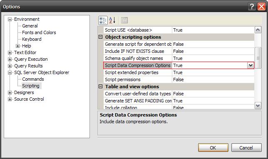Click True value of Script Data Compression Options
Image resolution: width=268 pixels, height=159 pixels.
point(178,65)
